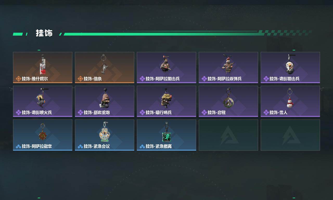Select the 挂饰-诡影喷火兵 charm icon
The height and width of the screenshot is (200, 333).
click(x=42, y=98)
